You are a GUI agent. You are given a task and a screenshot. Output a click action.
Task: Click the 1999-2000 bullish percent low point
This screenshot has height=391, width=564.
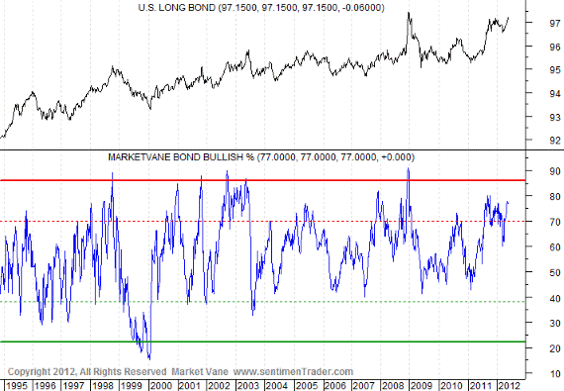click(149, 358)
